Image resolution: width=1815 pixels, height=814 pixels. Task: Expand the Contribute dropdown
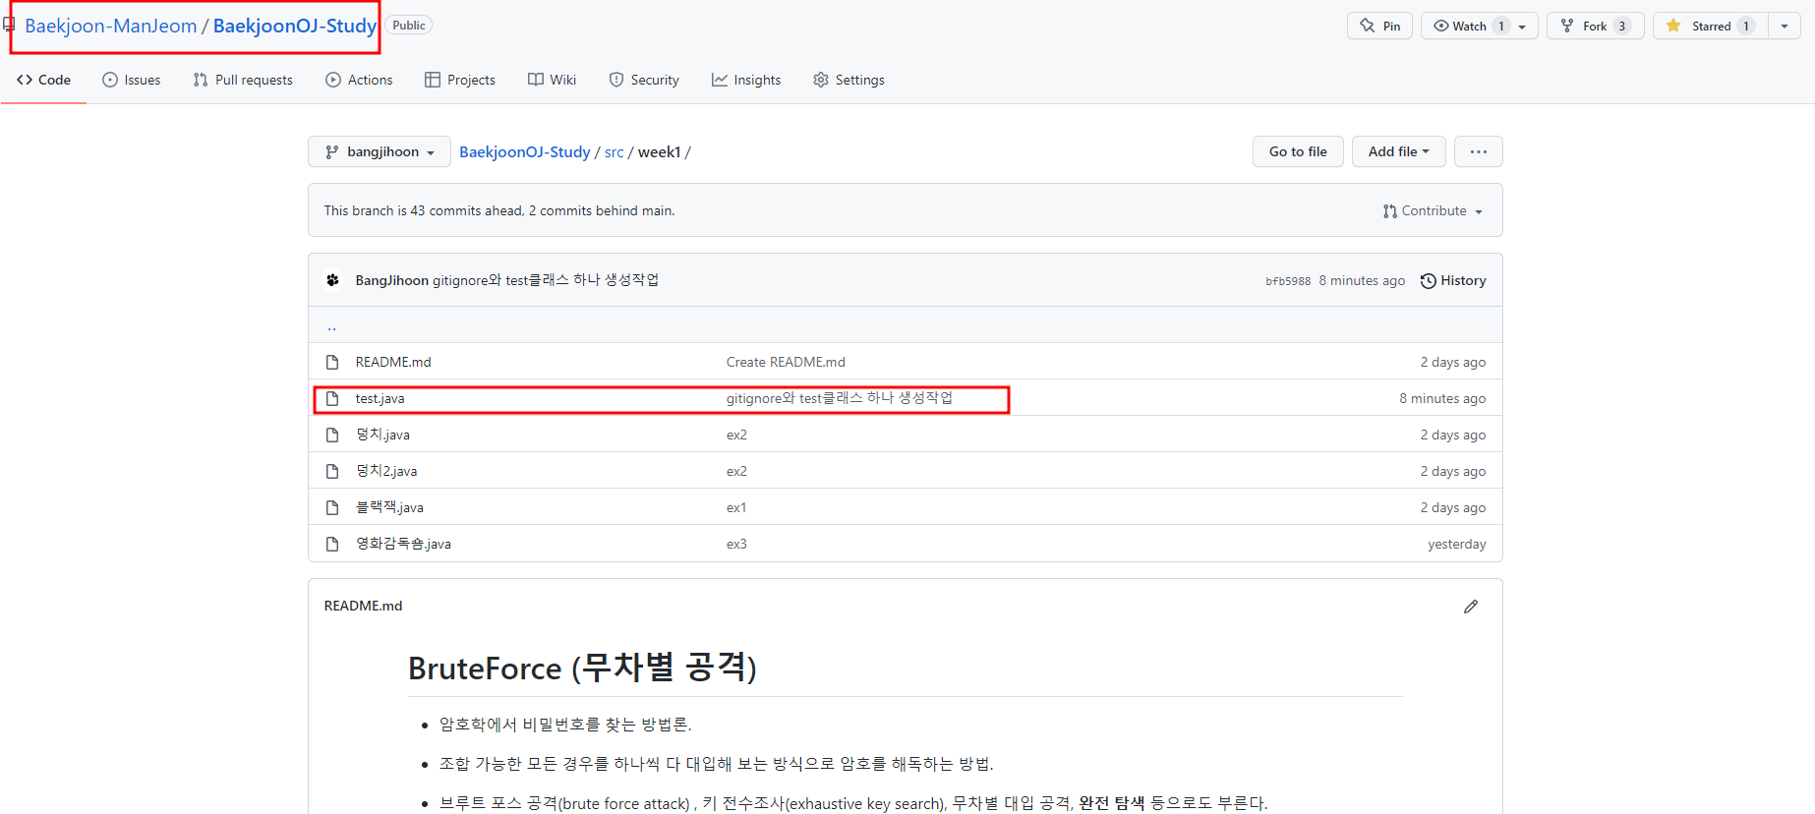click(x=1433, y=210)
